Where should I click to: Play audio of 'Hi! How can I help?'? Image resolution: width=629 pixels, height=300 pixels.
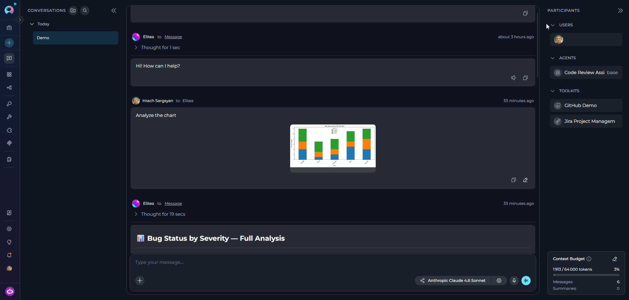514,78
